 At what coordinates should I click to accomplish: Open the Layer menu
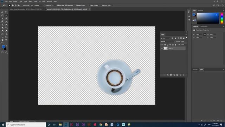20,1
